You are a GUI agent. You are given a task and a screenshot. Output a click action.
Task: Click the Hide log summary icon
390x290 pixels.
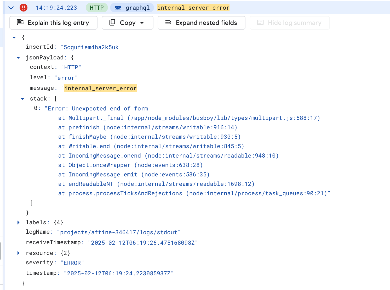(x=260, y=23)
